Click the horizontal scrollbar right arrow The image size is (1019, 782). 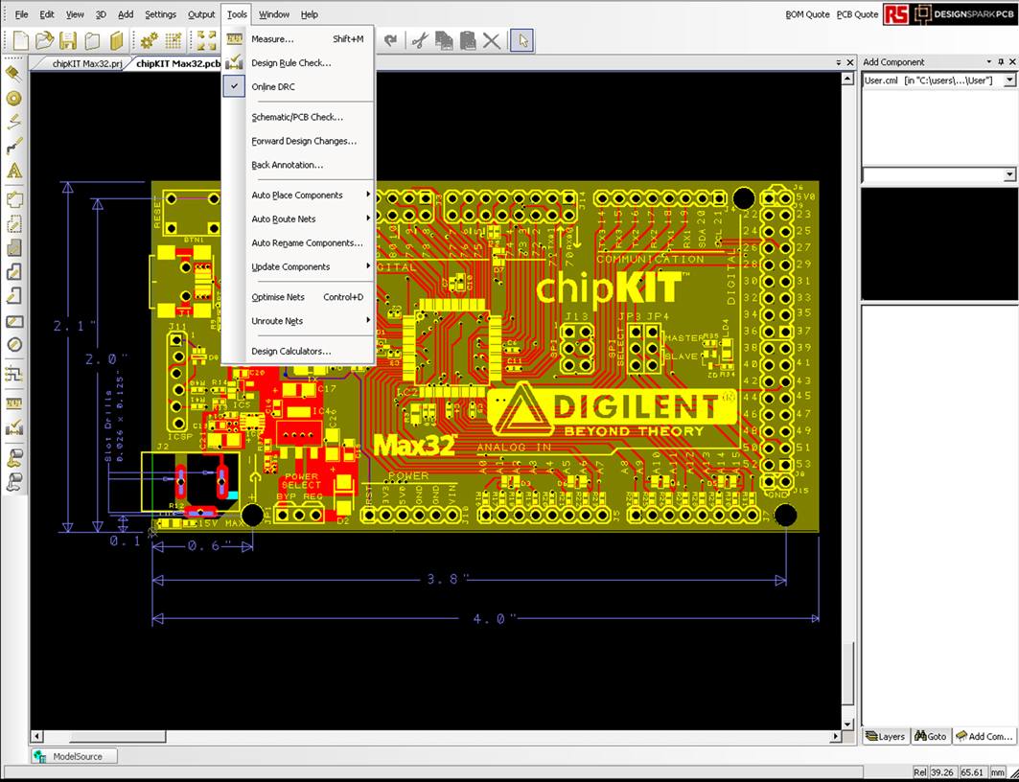[835, 737]
